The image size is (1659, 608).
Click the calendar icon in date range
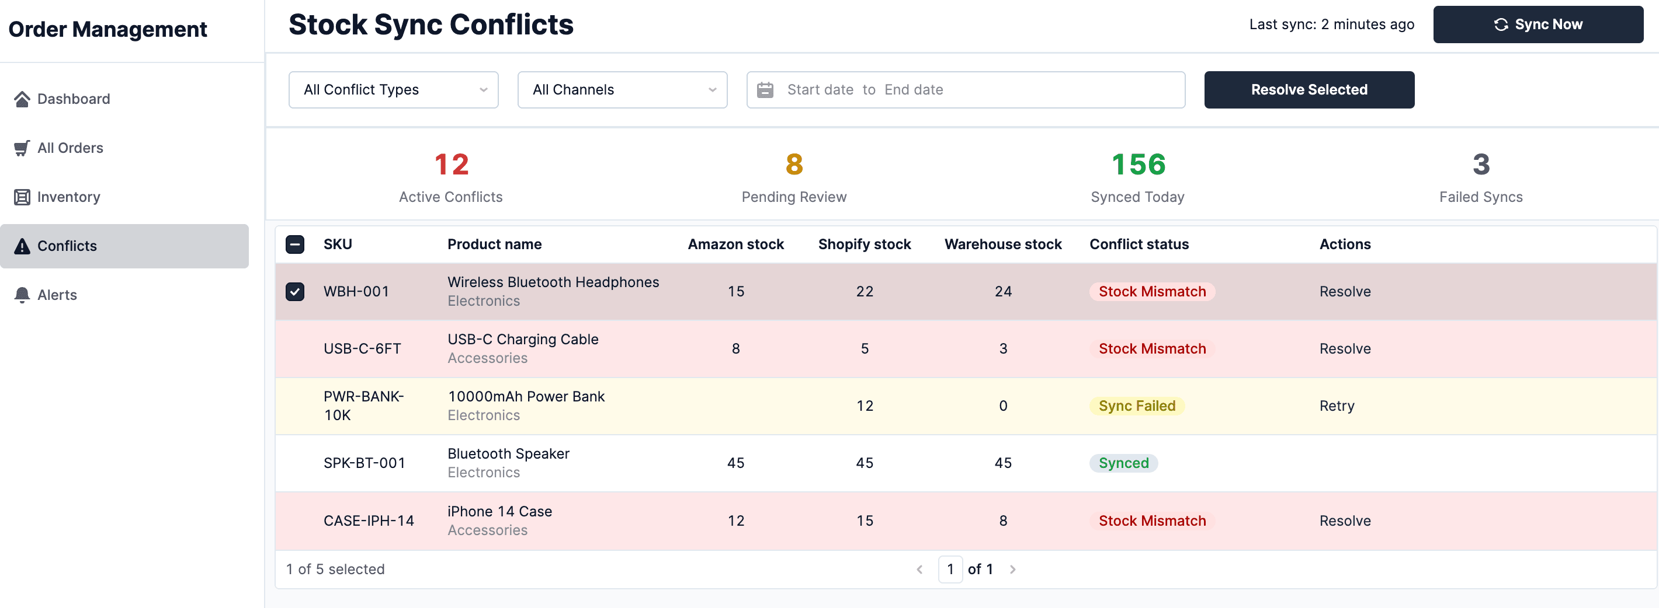(x=765, y=90)
